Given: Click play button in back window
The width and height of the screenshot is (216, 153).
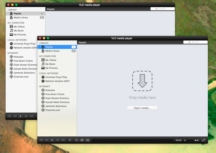Looking at the screenshot, I should point(21,116).
